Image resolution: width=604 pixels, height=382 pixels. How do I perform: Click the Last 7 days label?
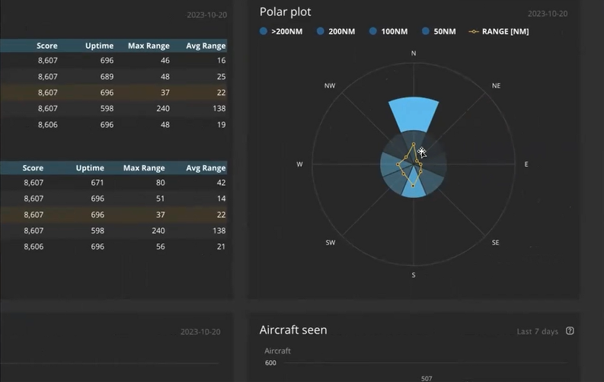click(x=537, y=331)
